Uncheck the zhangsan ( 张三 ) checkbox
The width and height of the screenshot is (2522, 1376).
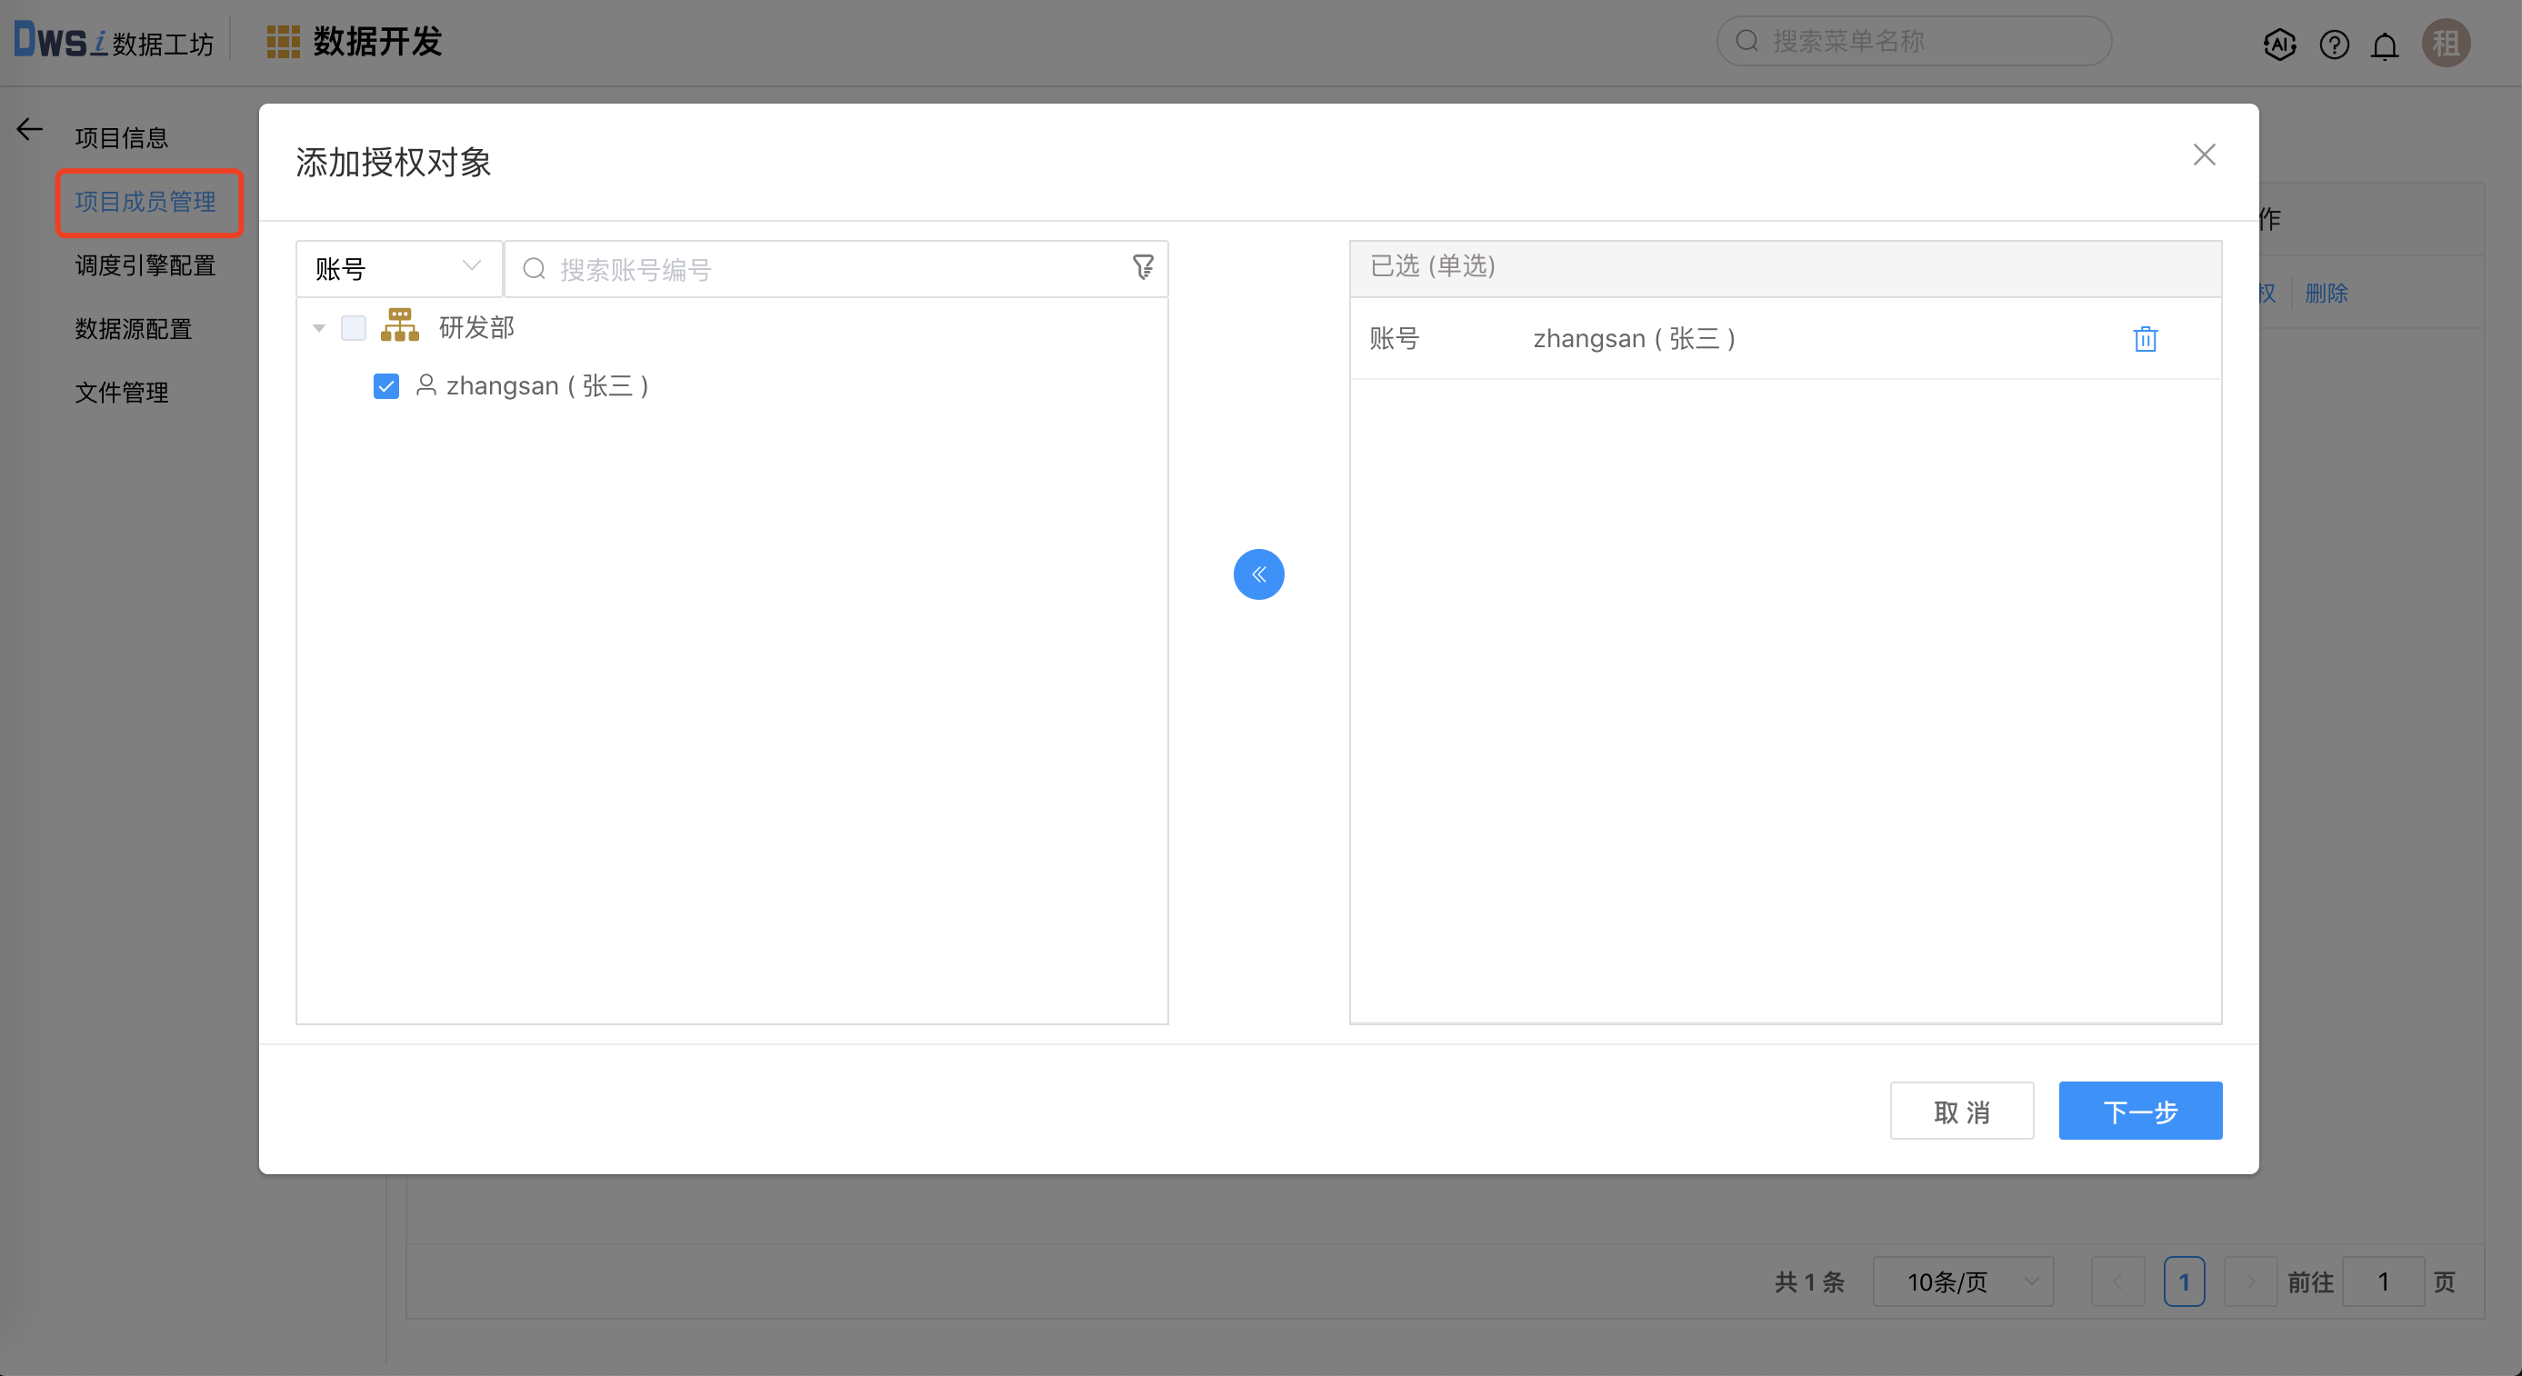point(385,385)
